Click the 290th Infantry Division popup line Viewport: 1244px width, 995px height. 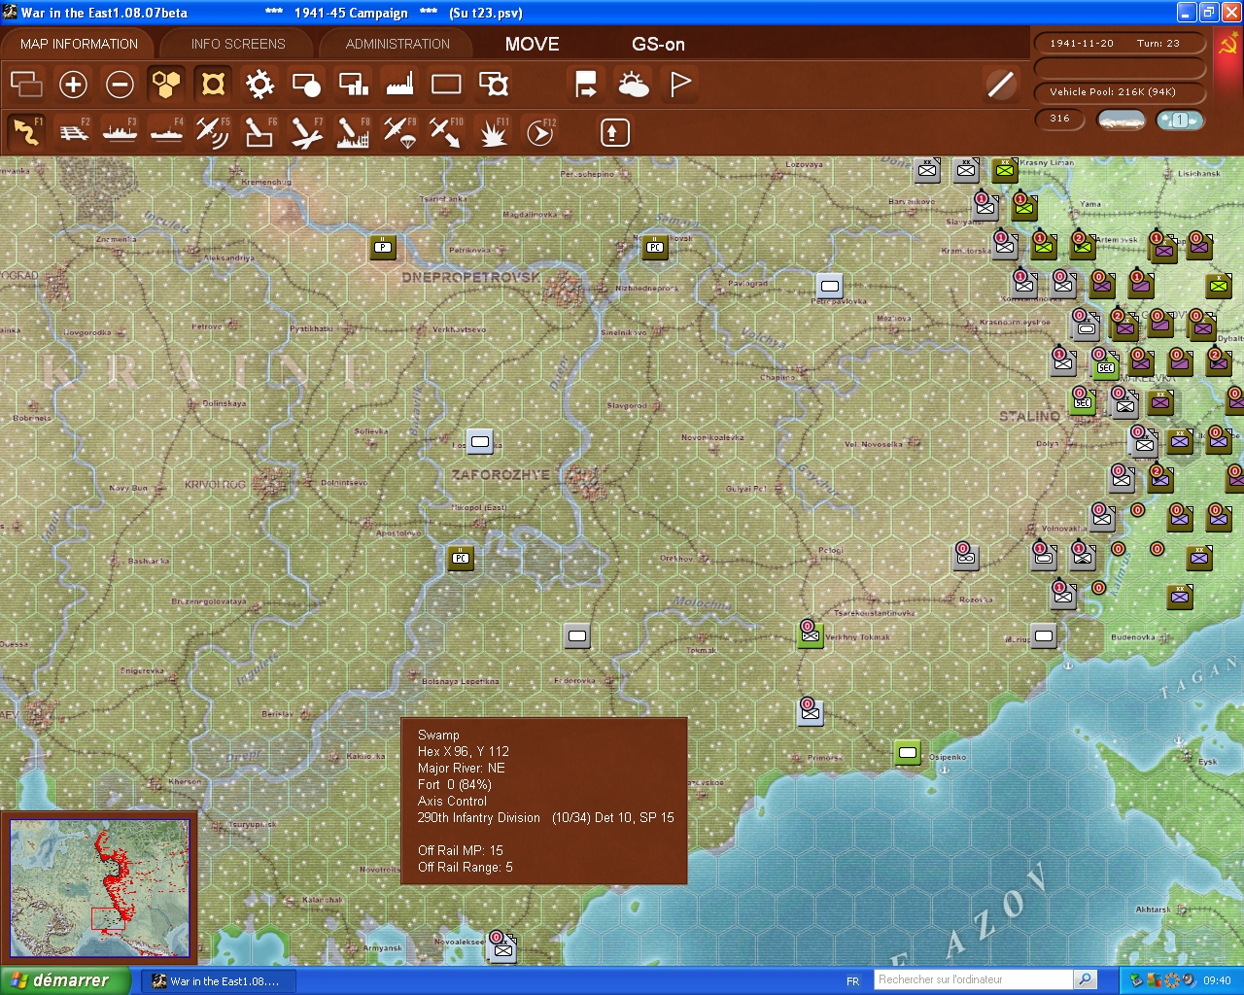[546, 818]
